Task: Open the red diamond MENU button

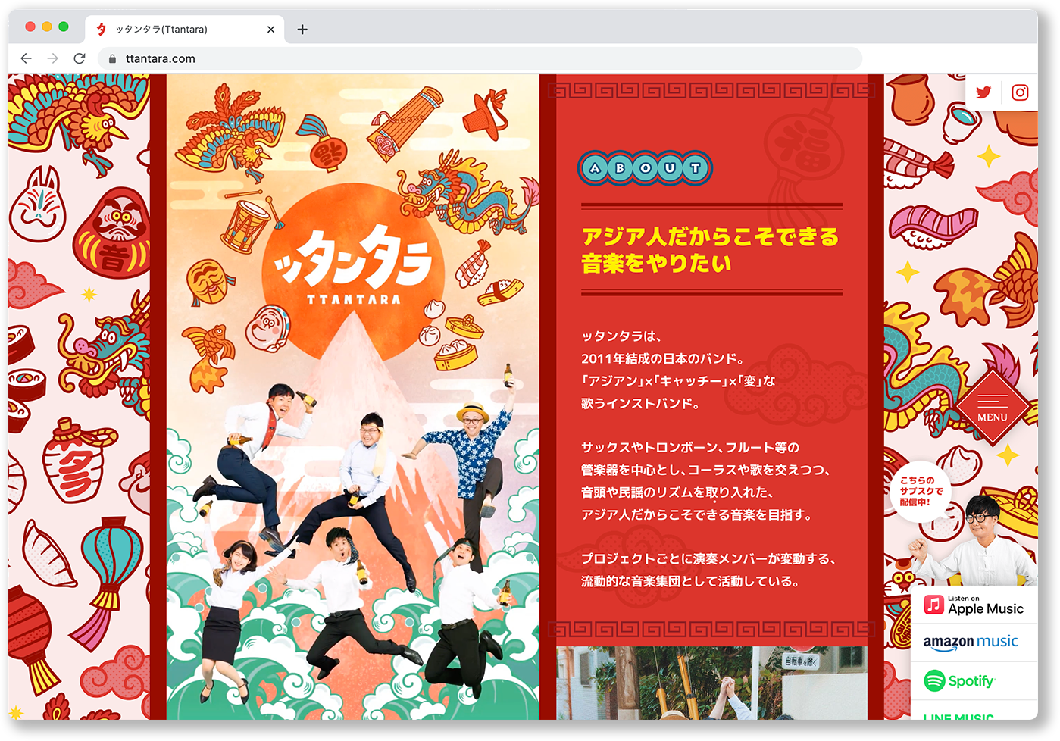Action: (x=993, y=408)
